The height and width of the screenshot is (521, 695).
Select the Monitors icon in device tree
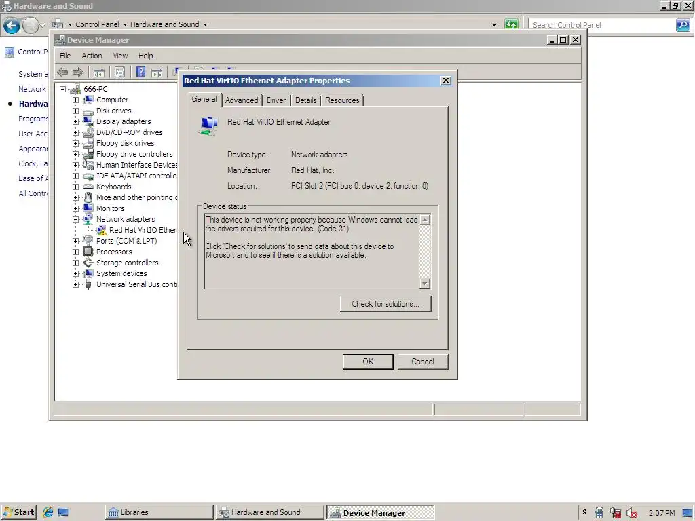[x=88, y=208]
